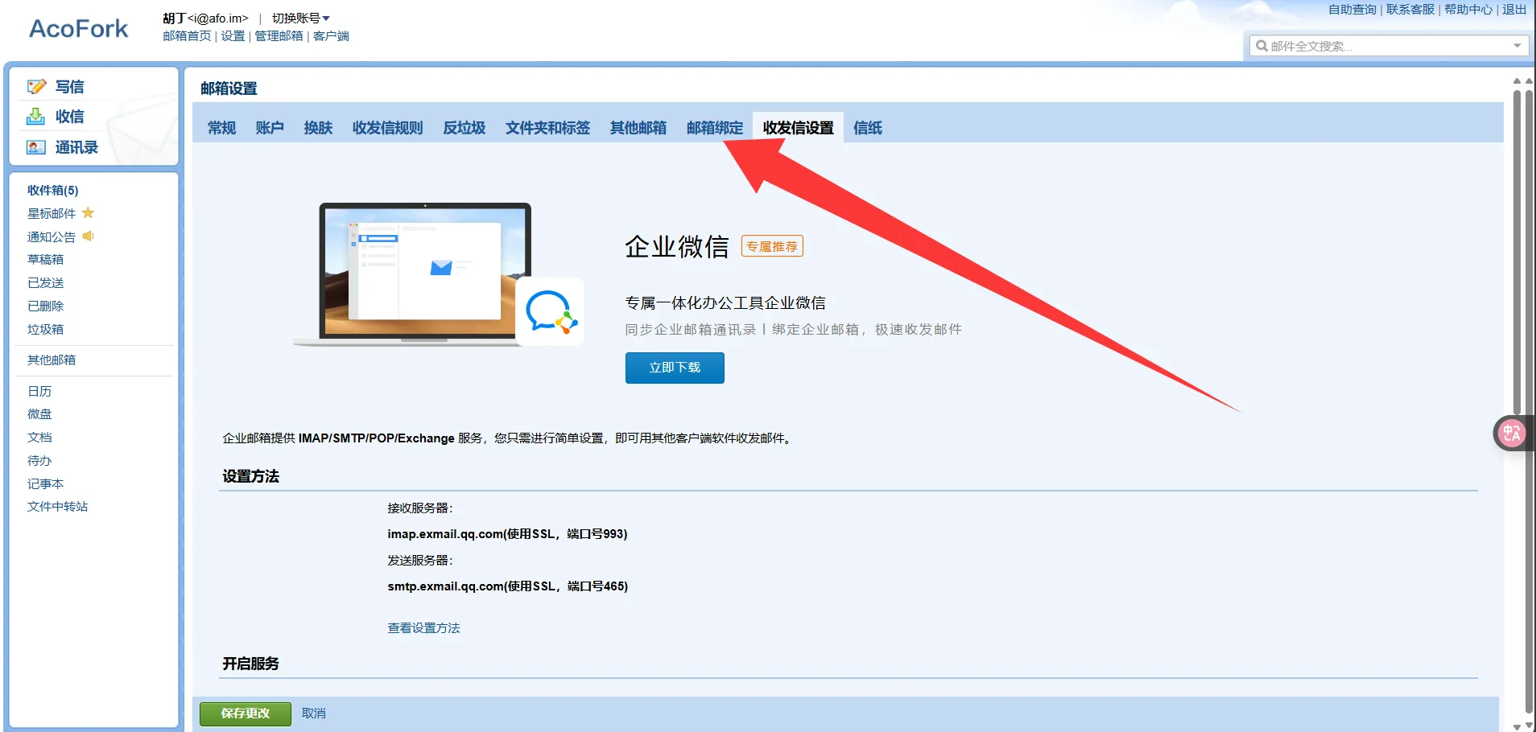Open the 查看设置方法 link

423,628
